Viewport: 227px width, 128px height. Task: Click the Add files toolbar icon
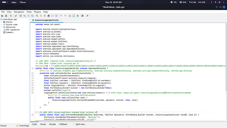pos(6,16)
